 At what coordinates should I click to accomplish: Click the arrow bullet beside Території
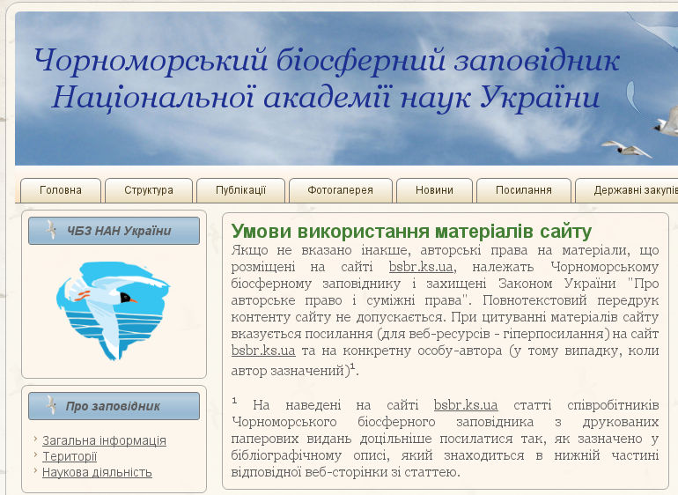[35, 454]
